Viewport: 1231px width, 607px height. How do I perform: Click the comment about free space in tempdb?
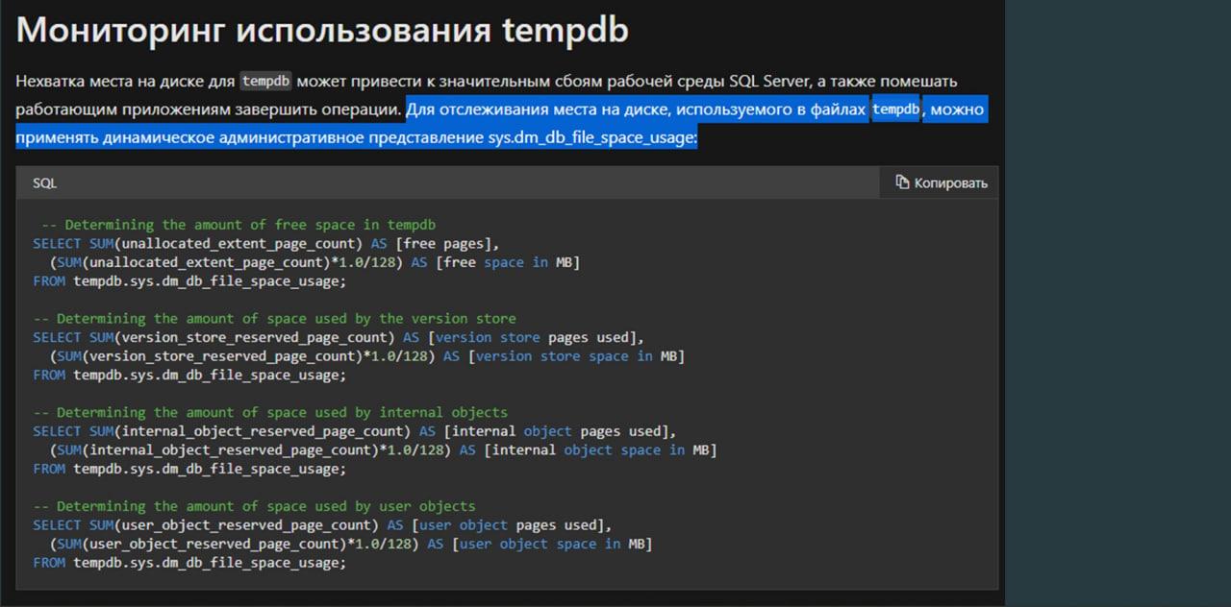tap(239, 225)
